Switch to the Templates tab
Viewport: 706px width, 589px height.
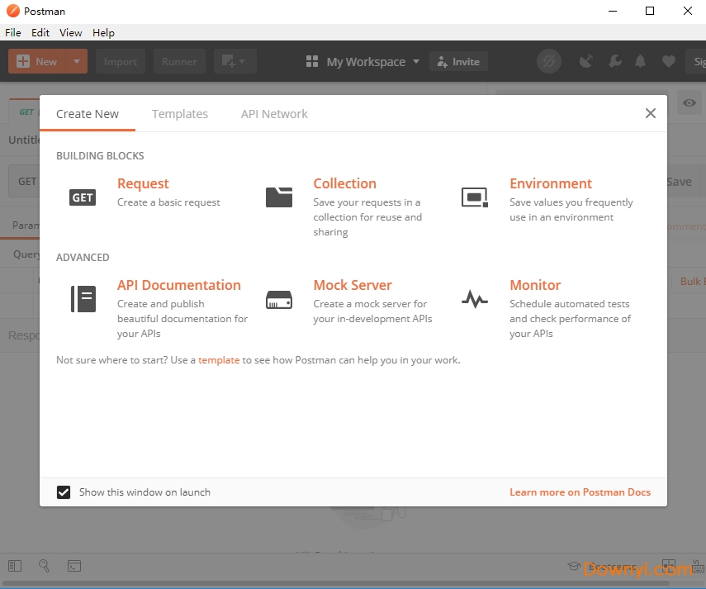click(x=180, y=114)
